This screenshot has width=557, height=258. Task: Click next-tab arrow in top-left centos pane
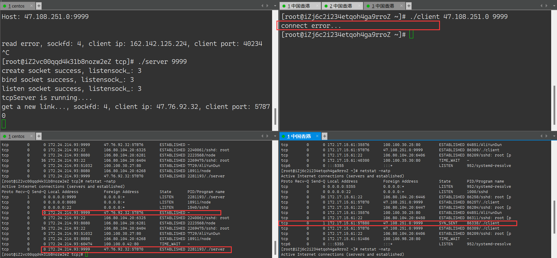tap(267, 6)
